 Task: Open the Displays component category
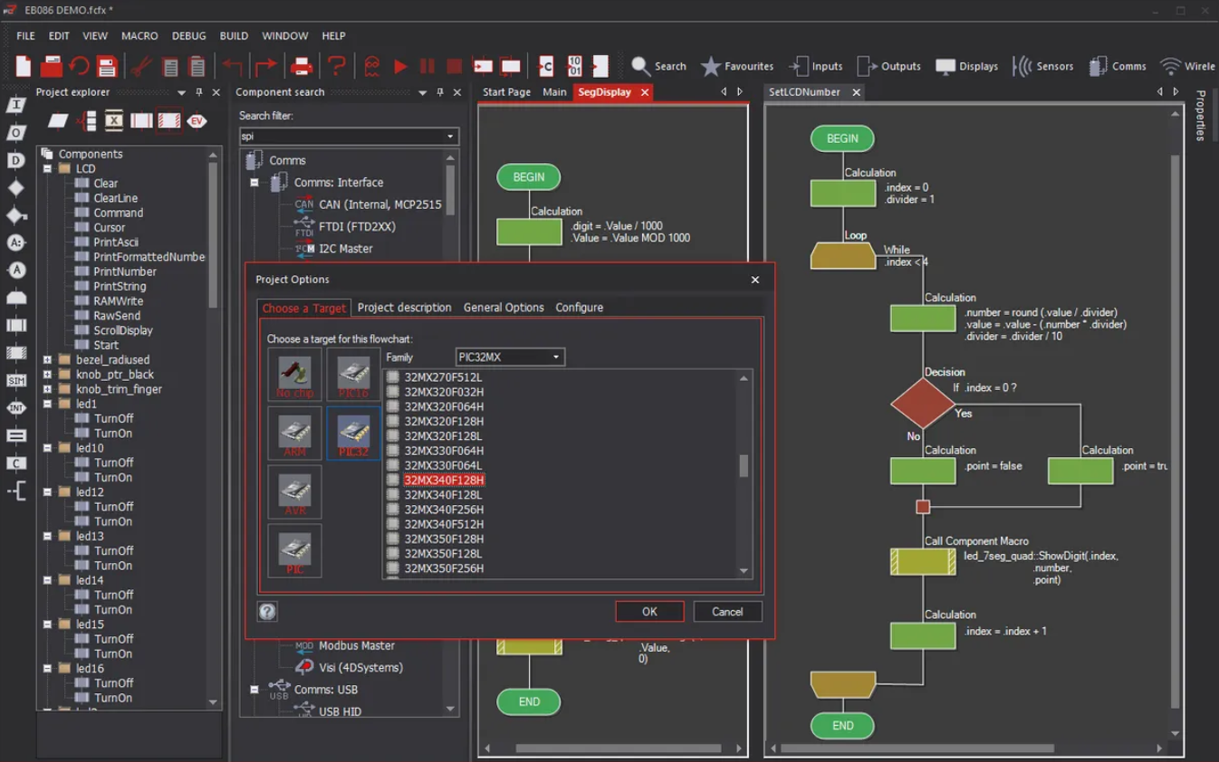click(966, 66)
